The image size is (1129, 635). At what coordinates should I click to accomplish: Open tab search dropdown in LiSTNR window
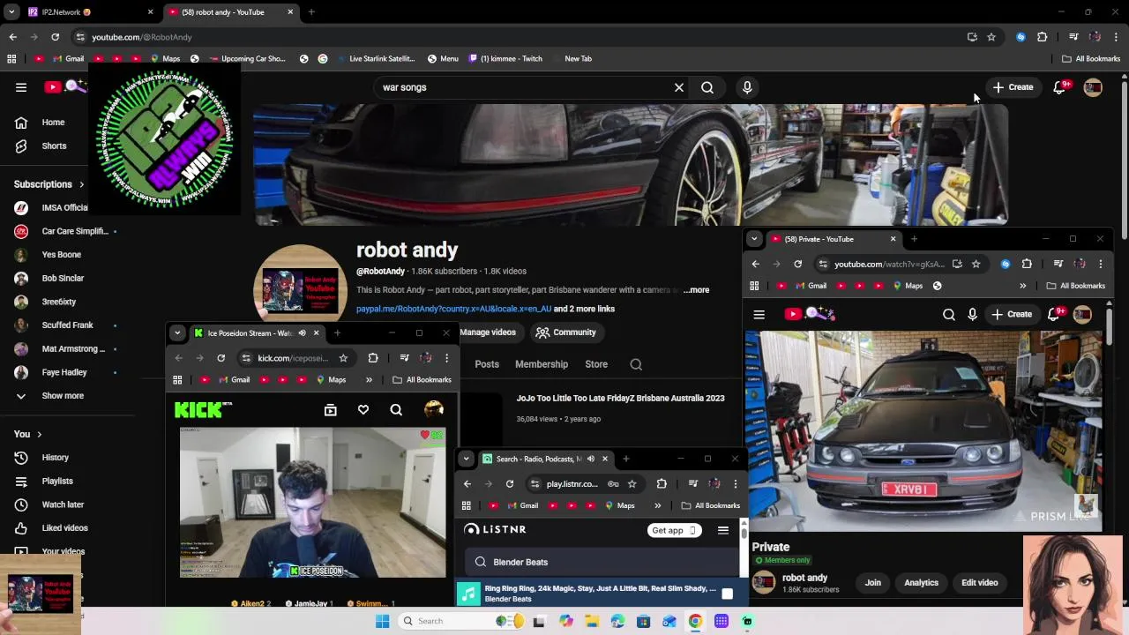(466, 459)
